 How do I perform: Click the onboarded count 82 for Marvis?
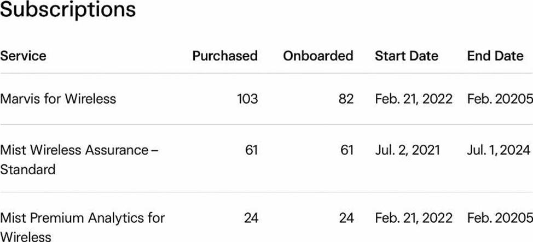tap(346, 99)
